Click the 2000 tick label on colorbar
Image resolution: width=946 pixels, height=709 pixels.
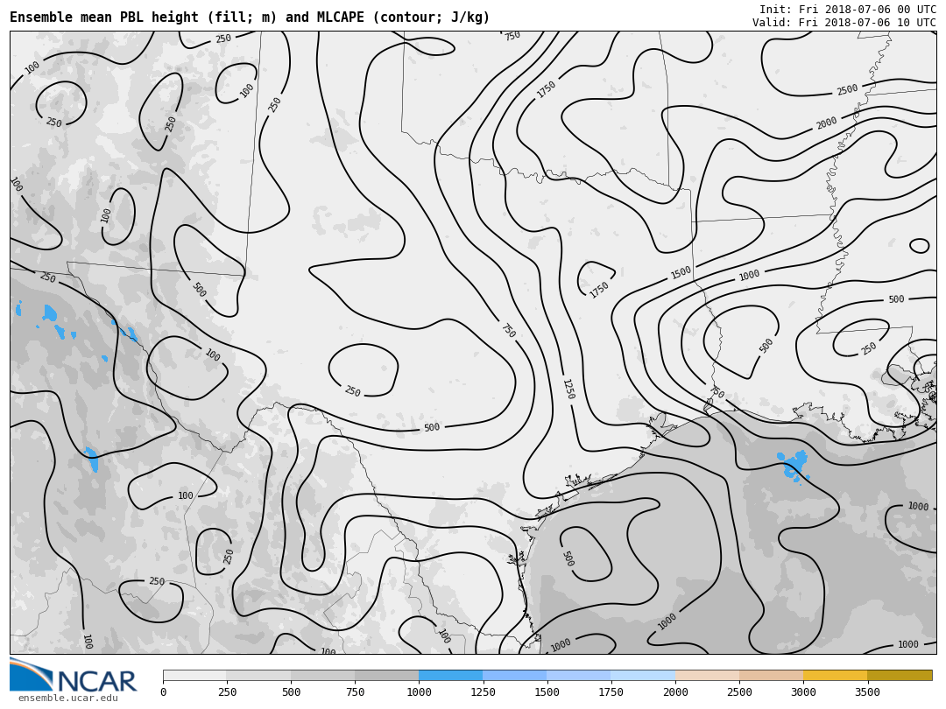[x=675, y=692]
